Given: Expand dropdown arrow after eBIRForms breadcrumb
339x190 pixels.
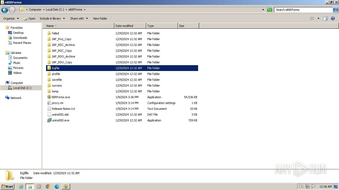Looking at the screenshot, I should 85,9.
